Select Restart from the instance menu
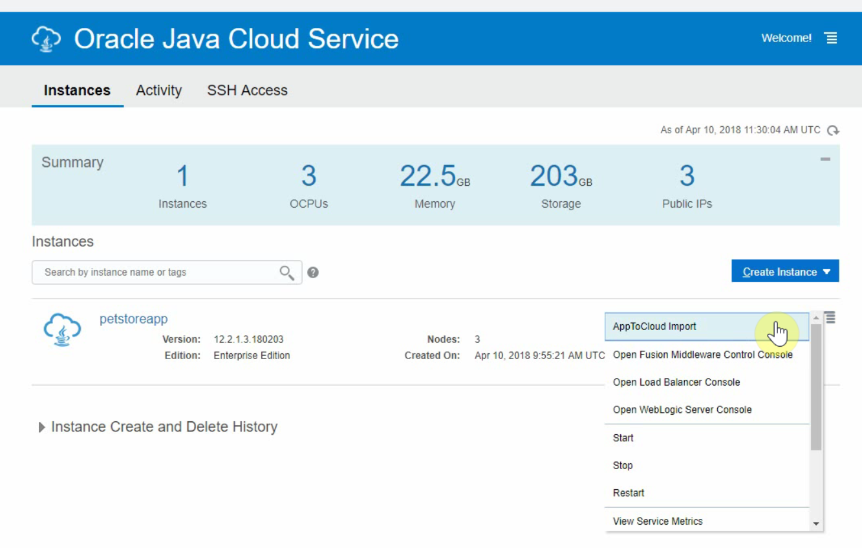The image size is (862, 548). (x=707, y=493)
